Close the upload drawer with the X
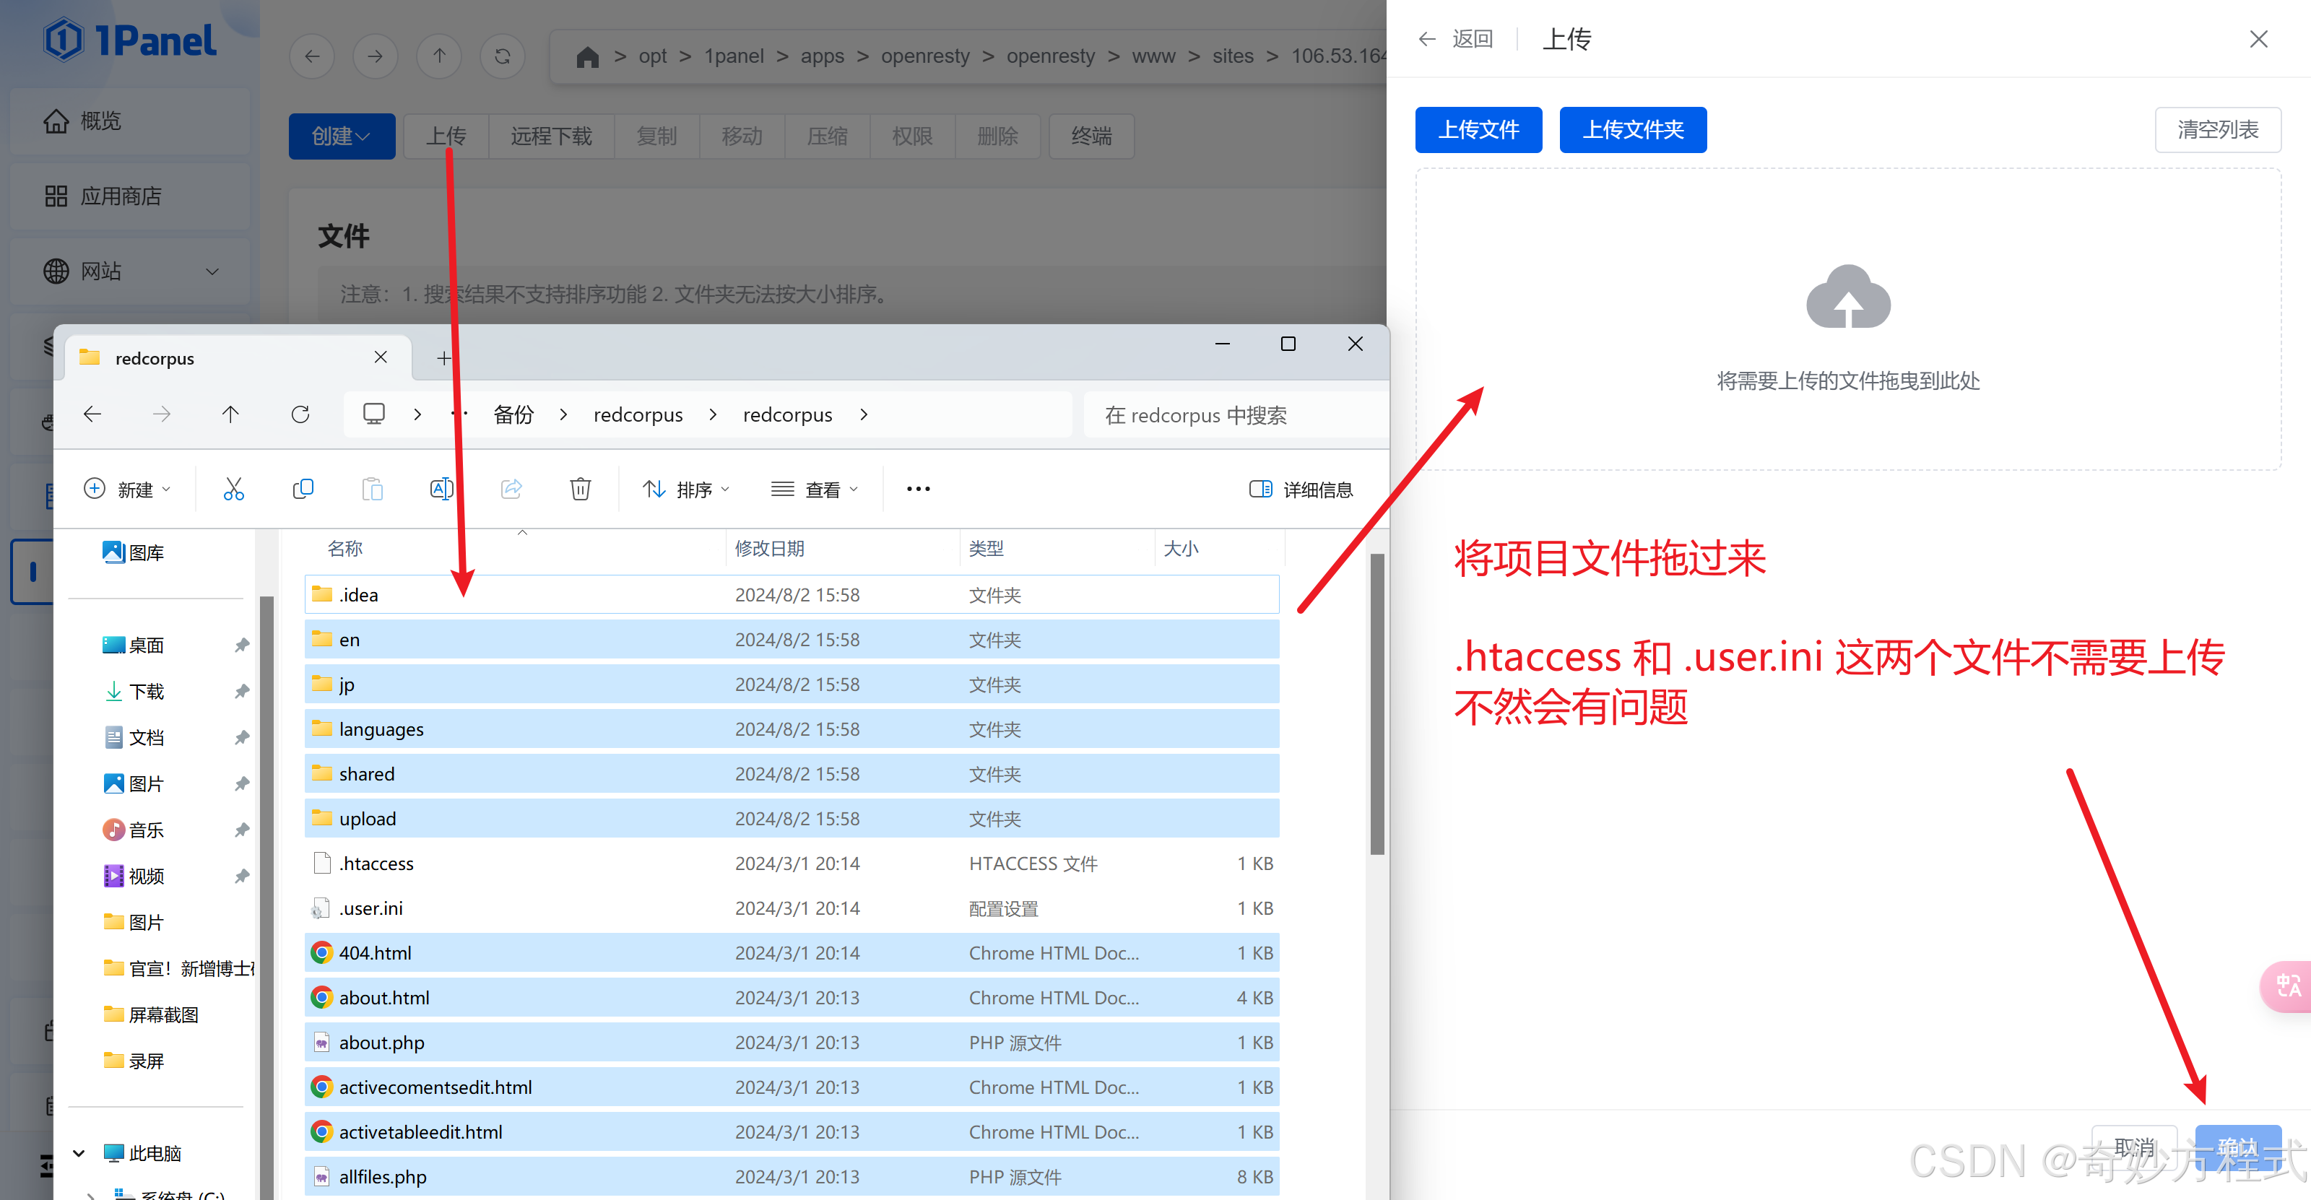2311x1200 pixels. [2258, 40]
